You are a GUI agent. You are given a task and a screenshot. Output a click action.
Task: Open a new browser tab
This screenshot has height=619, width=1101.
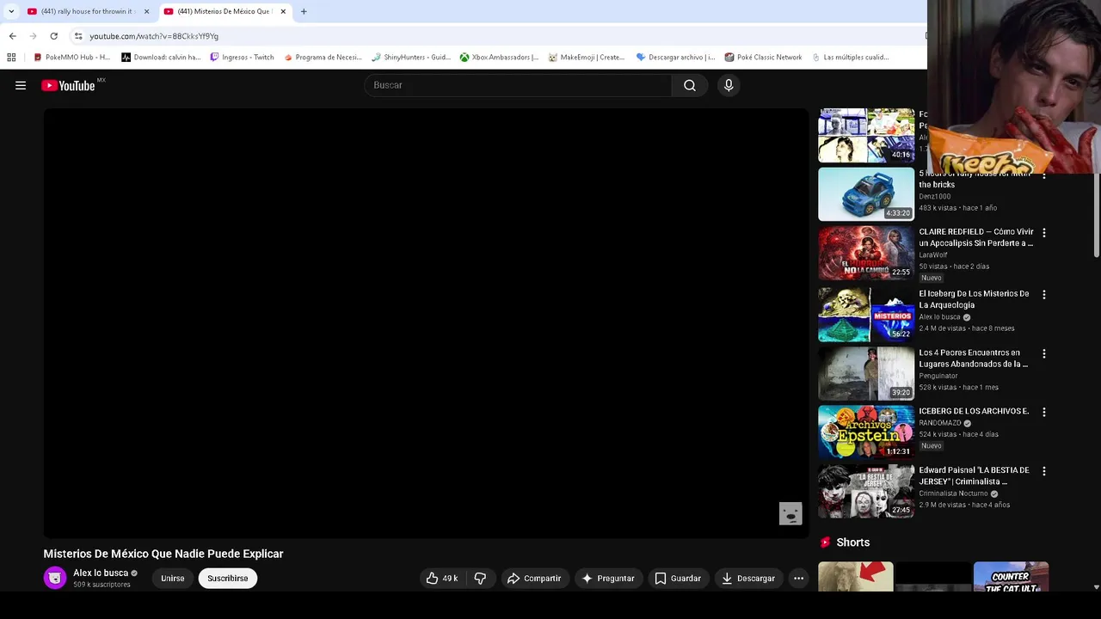(304, 11)
